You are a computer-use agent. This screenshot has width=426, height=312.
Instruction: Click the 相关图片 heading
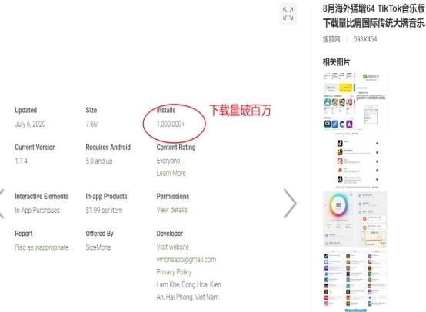point(336,62)
